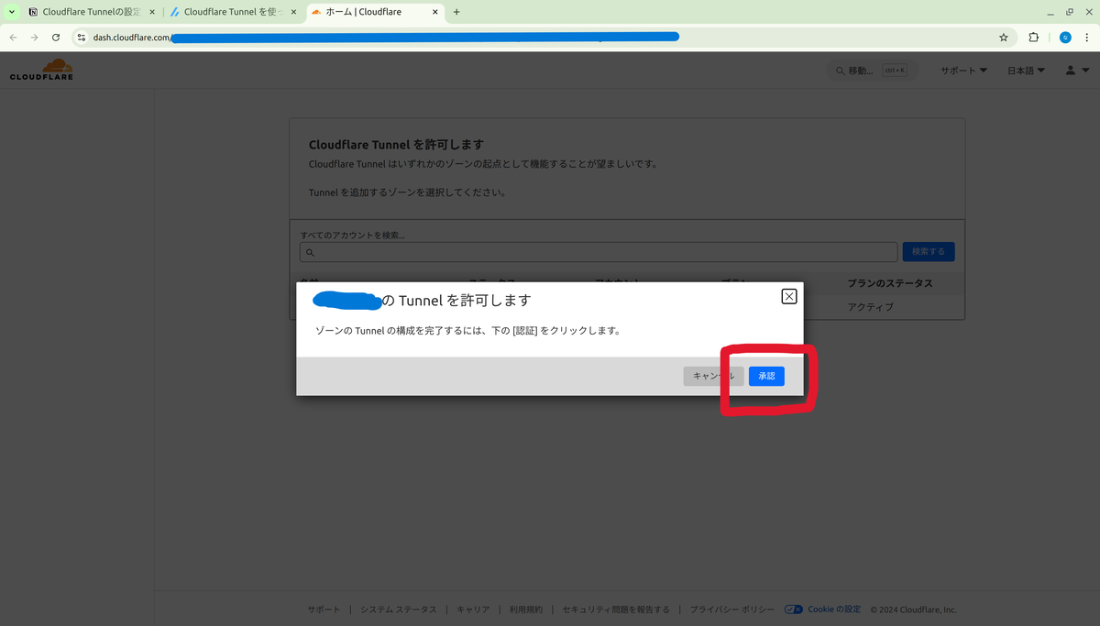This screenshot has height=626, width=1100.
Task: Click the キャンセル button in the dialog
Action: click(713, 376)
